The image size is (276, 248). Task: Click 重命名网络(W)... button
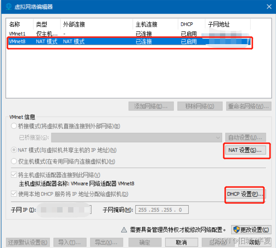[249, 106]
